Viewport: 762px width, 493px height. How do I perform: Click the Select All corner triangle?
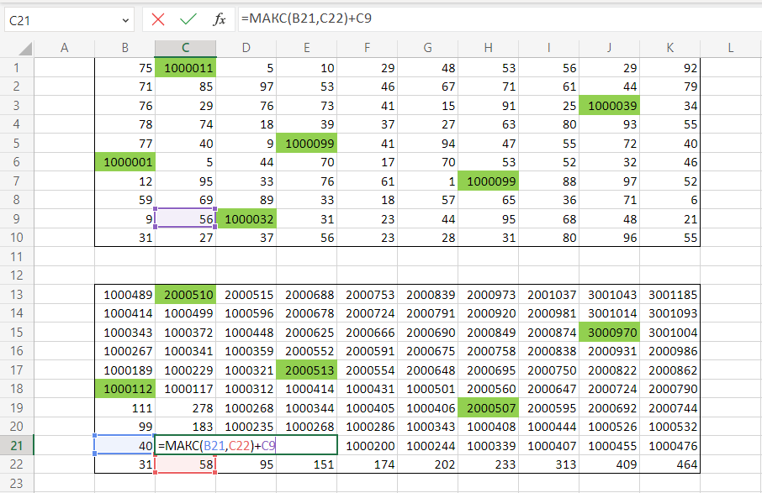pyautogui.click(x=17, y=49)
